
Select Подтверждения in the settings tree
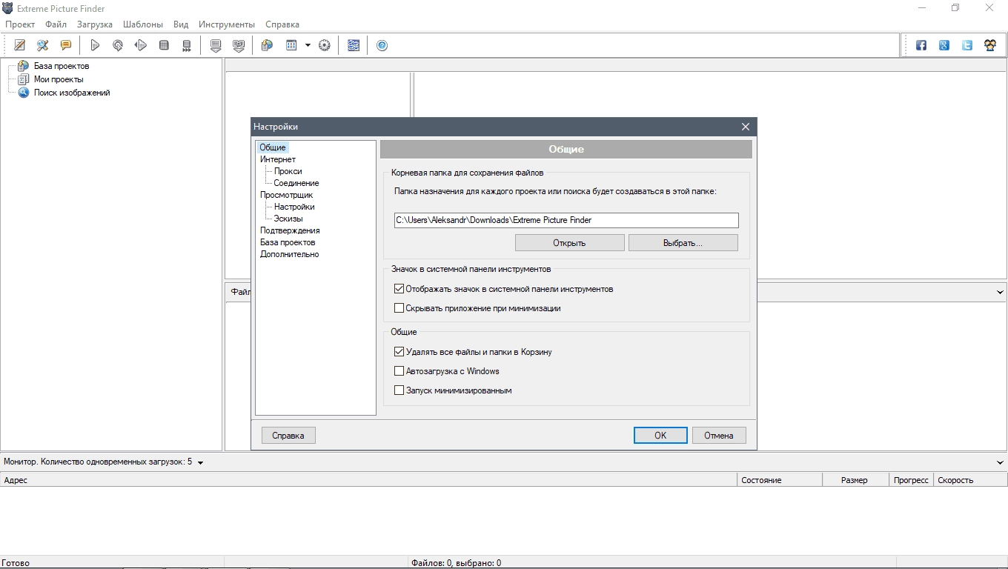(290, 230)
